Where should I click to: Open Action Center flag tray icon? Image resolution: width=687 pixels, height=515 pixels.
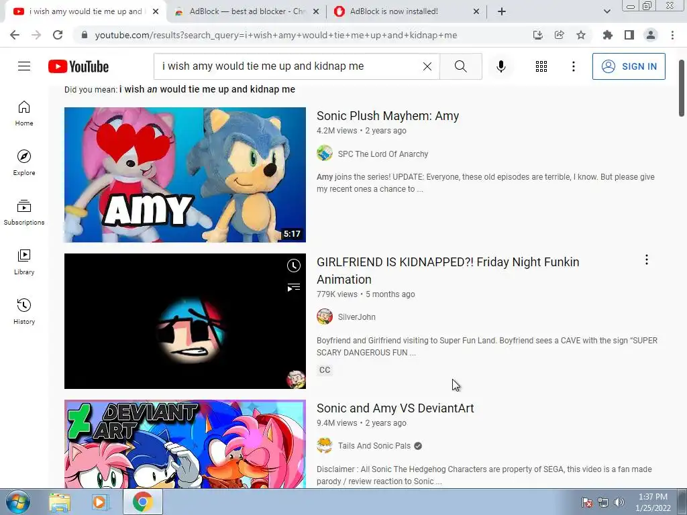[586, 502]
